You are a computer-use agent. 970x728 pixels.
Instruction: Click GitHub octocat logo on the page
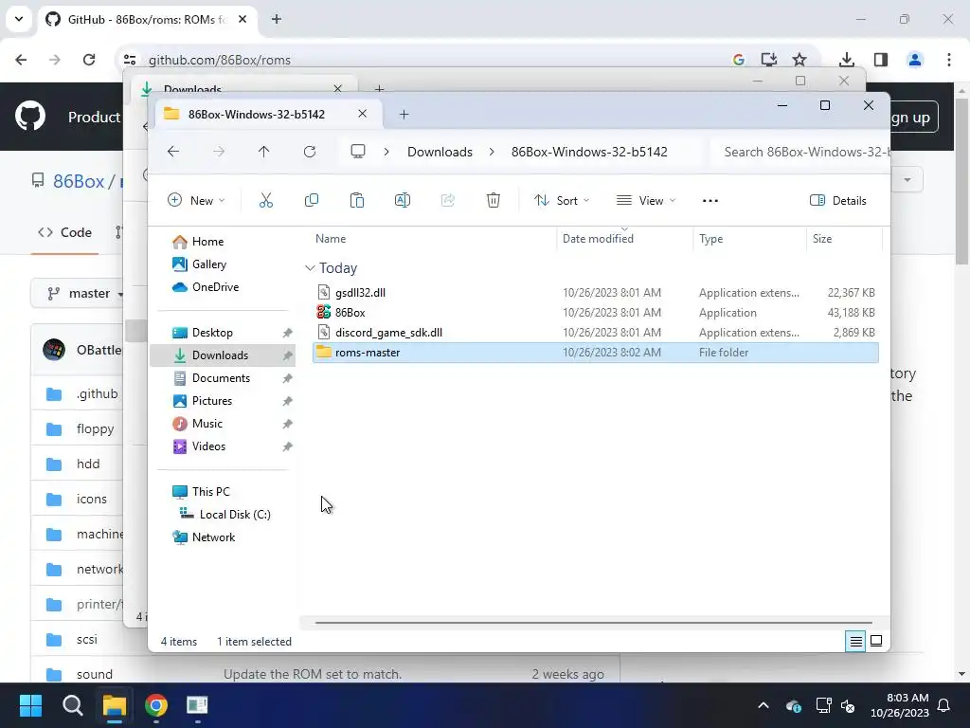(x=30, y=116)
